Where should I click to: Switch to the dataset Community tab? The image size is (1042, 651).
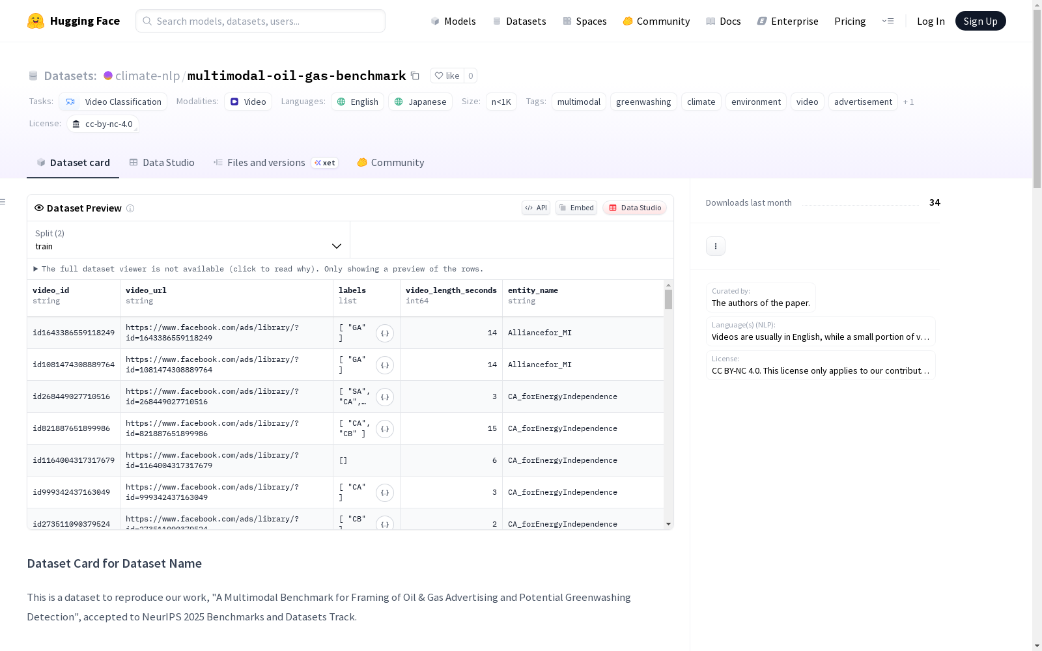click(x=391, y=163)
